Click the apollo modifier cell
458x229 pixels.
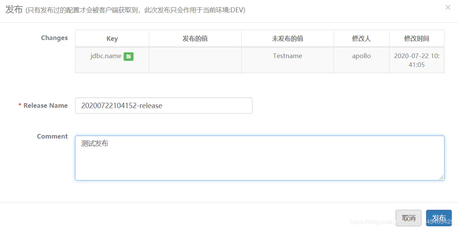(x=361, y=60)
